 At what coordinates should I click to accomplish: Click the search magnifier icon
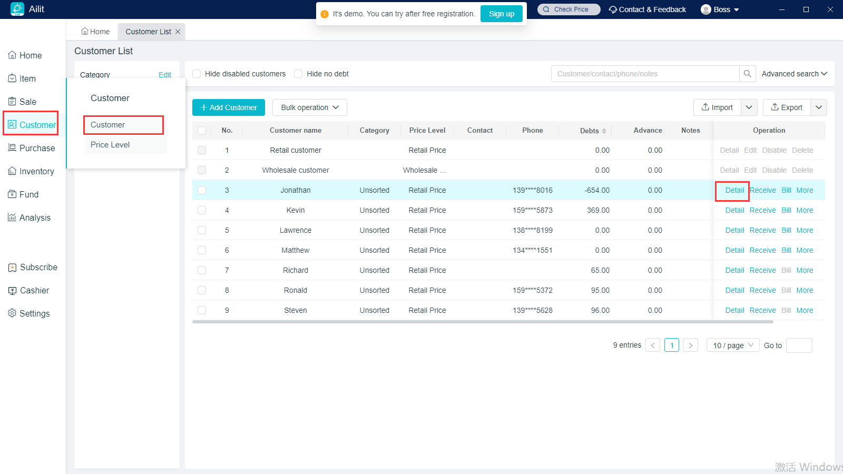coord(747,74)
